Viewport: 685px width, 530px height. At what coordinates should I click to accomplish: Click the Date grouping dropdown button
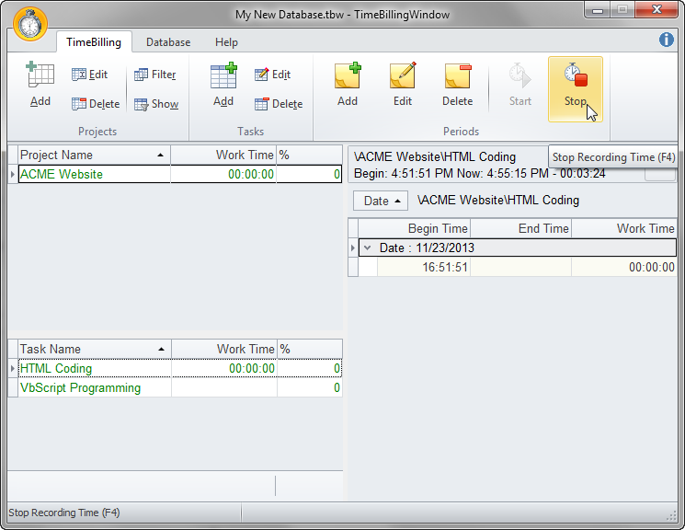coord(381,201)
